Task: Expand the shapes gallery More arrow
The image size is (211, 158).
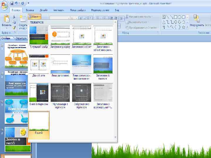Action: pyautogui.click(x=188, y=27)
